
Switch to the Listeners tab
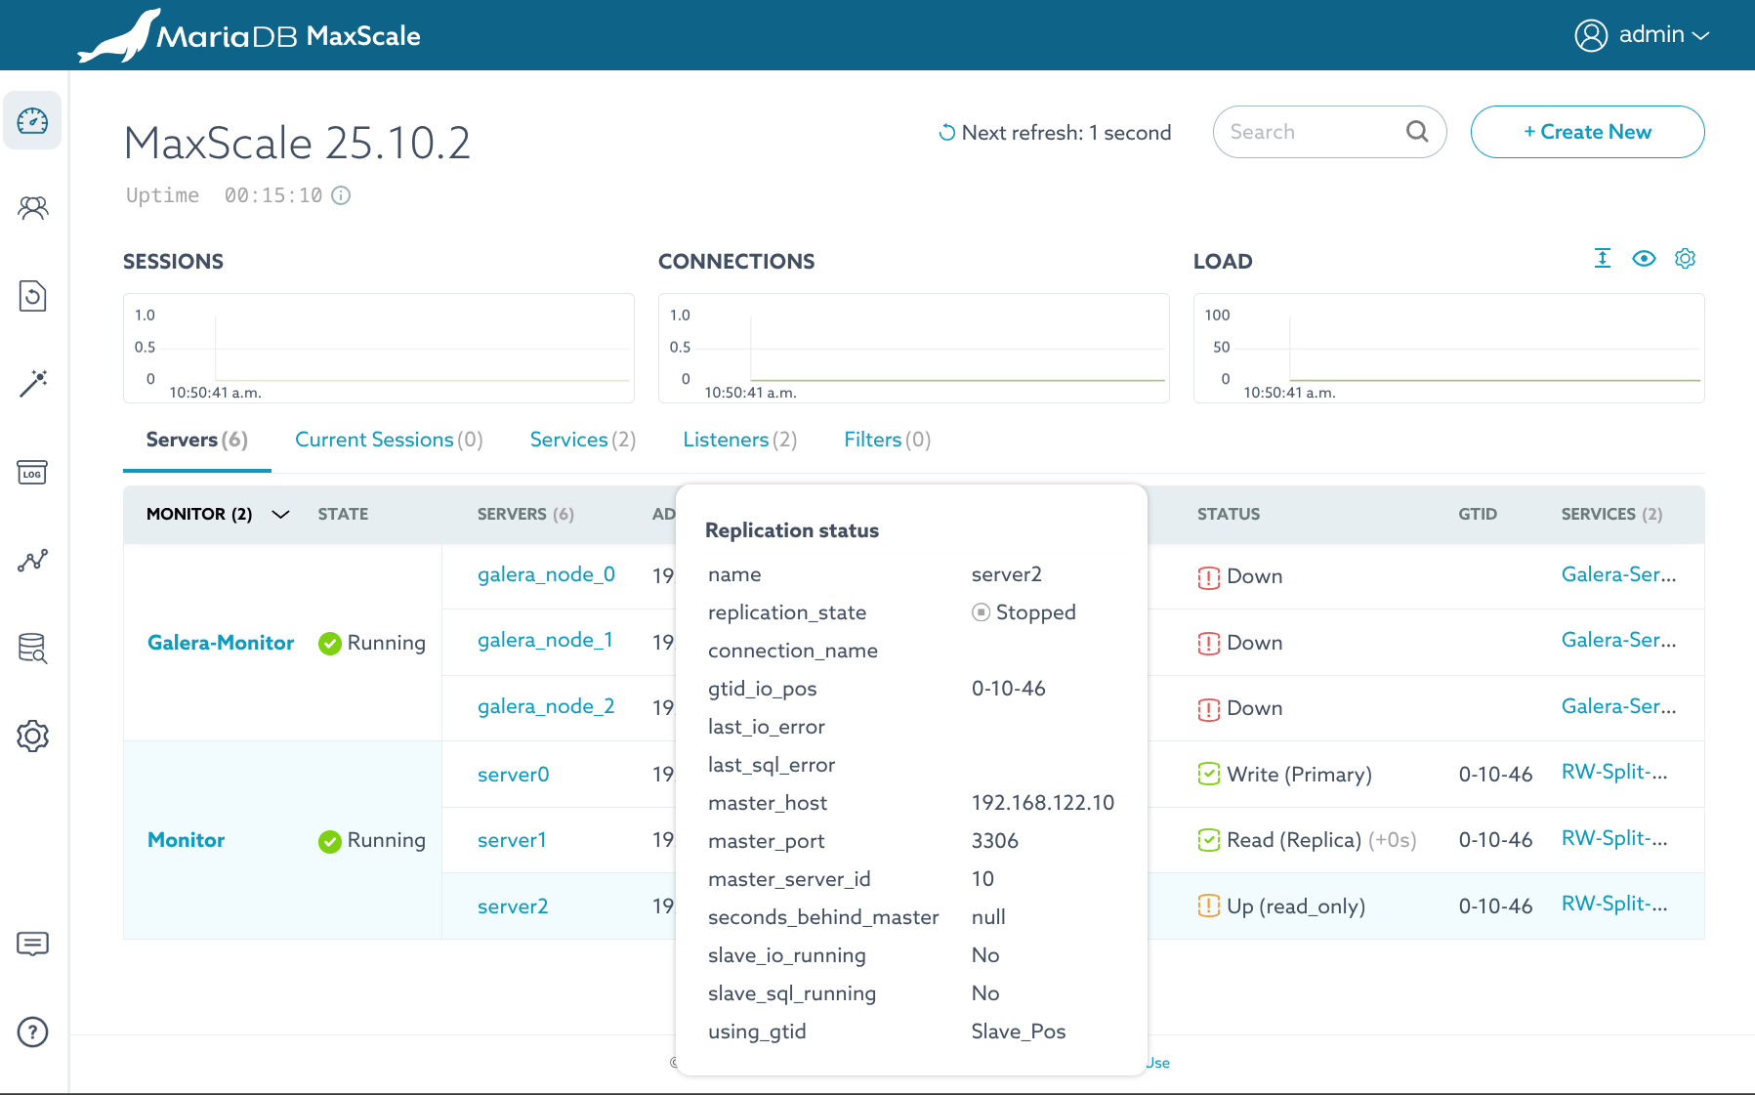pos(739,440)
